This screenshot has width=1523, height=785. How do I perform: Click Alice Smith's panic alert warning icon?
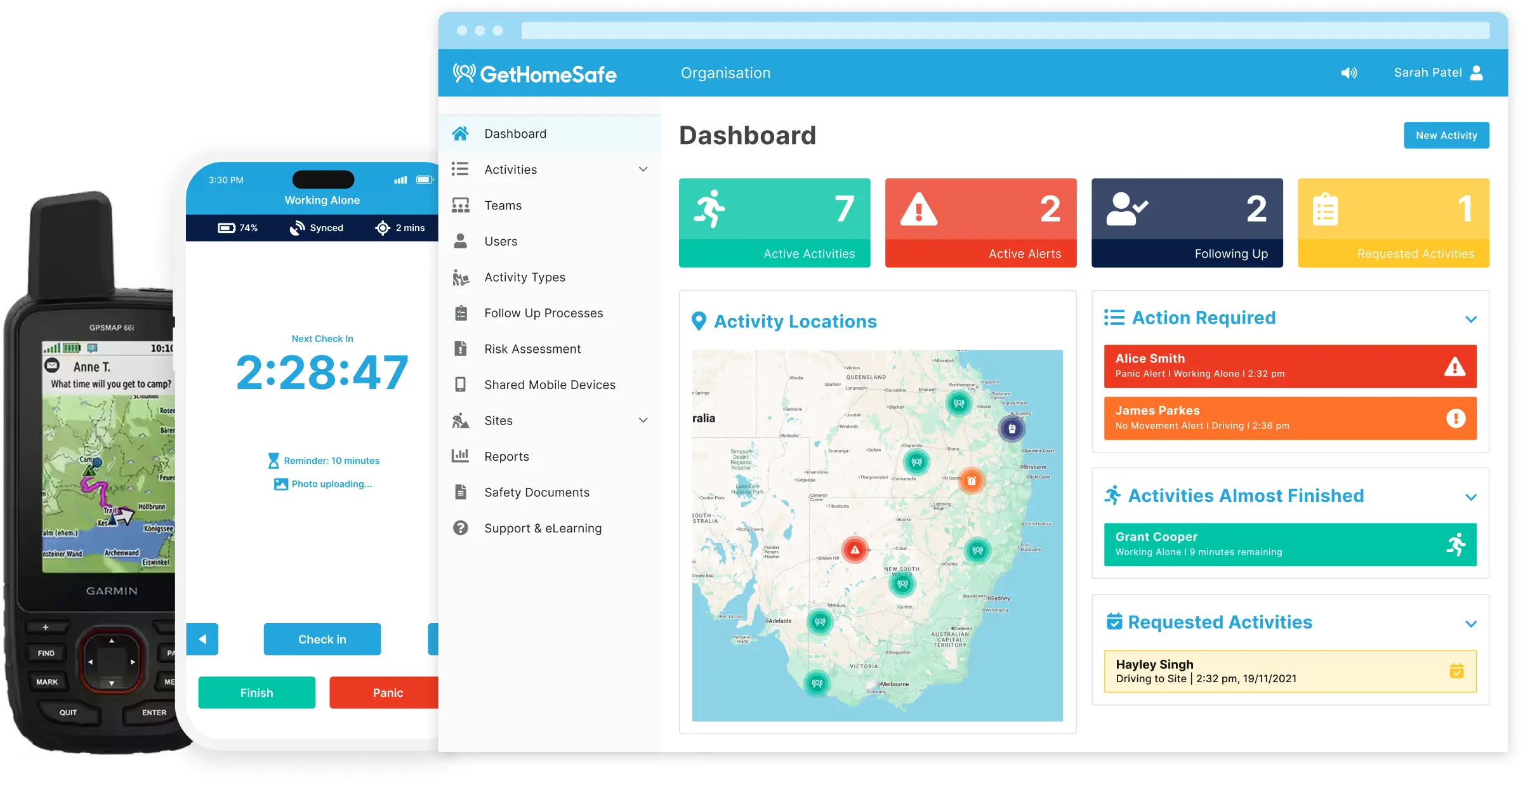[1454, 367]
